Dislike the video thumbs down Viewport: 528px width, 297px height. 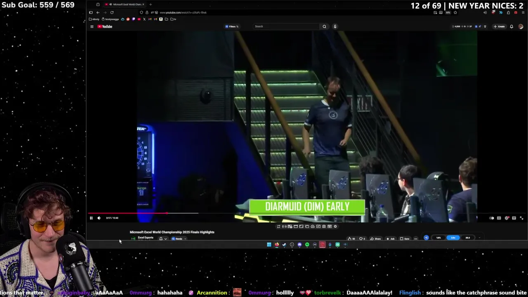point(362,238)
